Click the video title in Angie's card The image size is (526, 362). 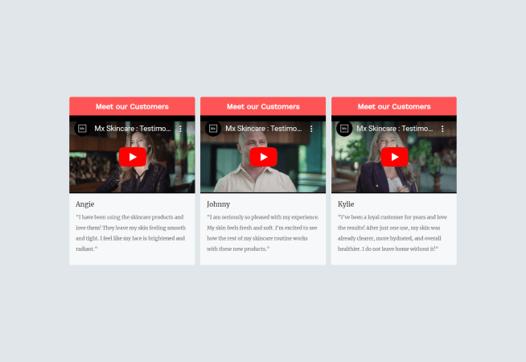pyautogui.click(x=133, y=128)
